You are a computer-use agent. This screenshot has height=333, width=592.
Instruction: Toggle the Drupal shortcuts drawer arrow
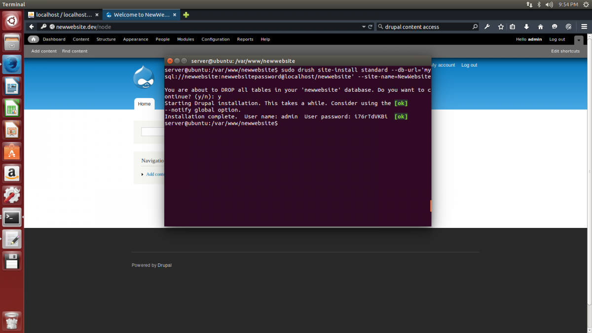(x=579, y=39)
